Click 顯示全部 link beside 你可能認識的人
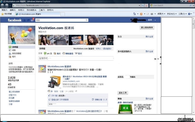The image size is (195, 122). [149, 52]
